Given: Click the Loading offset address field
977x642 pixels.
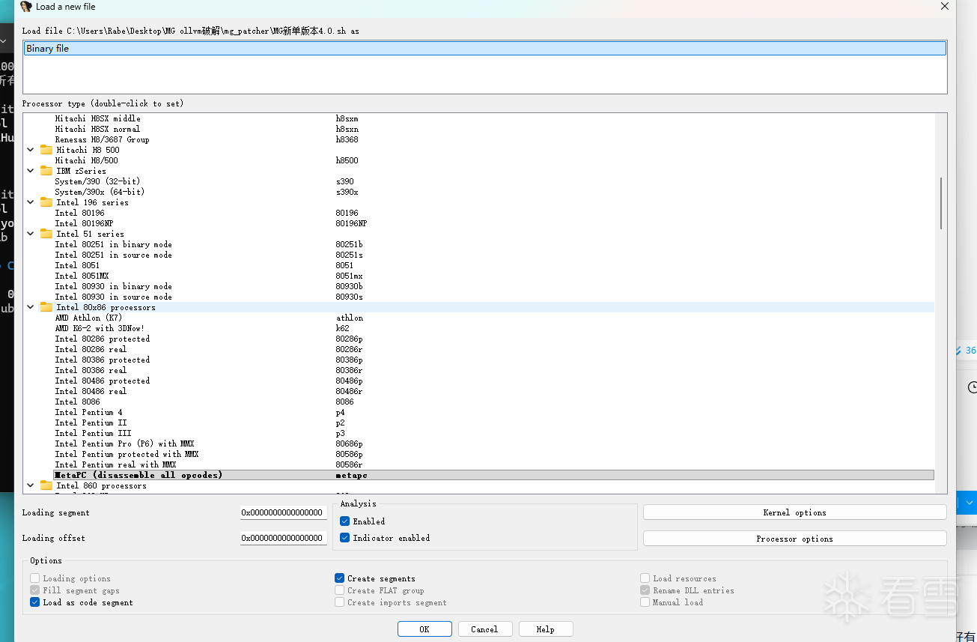Looking at the screenshot, I should tap(283, 538).
